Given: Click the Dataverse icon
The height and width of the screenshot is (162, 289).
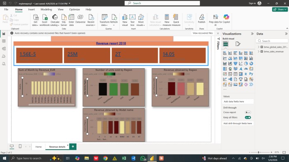Looking at the screenshot, I should click(x=81, y=19).
